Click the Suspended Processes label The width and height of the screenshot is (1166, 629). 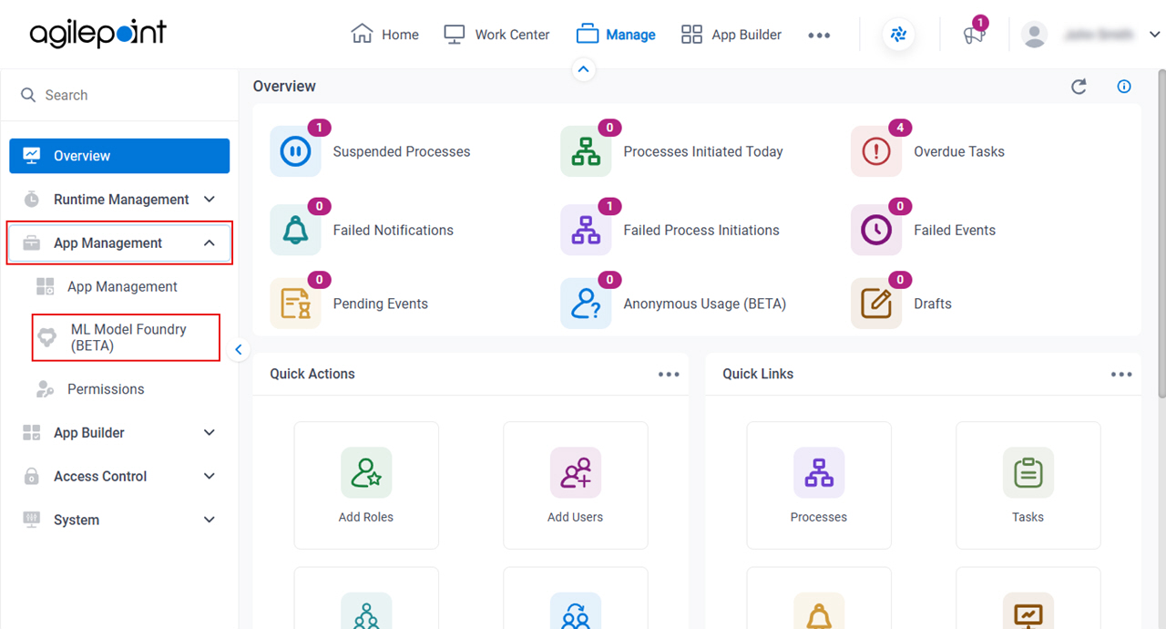pyautogui.click(x=402, y=152)
